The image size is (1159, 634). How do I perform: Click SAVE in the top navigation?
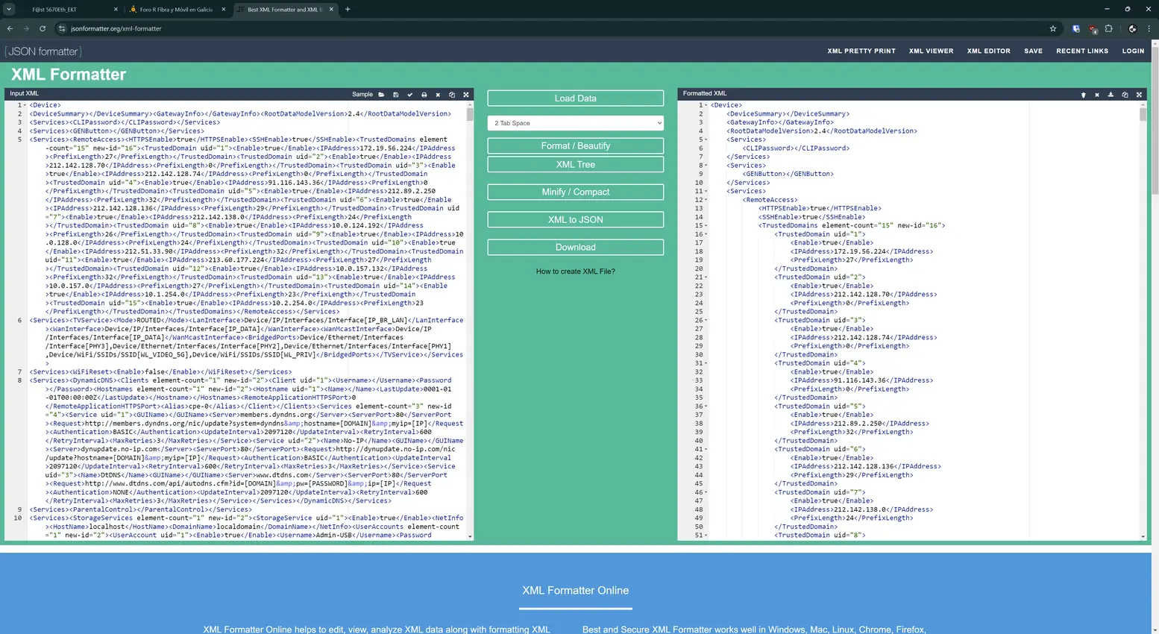pos(1033,51)
